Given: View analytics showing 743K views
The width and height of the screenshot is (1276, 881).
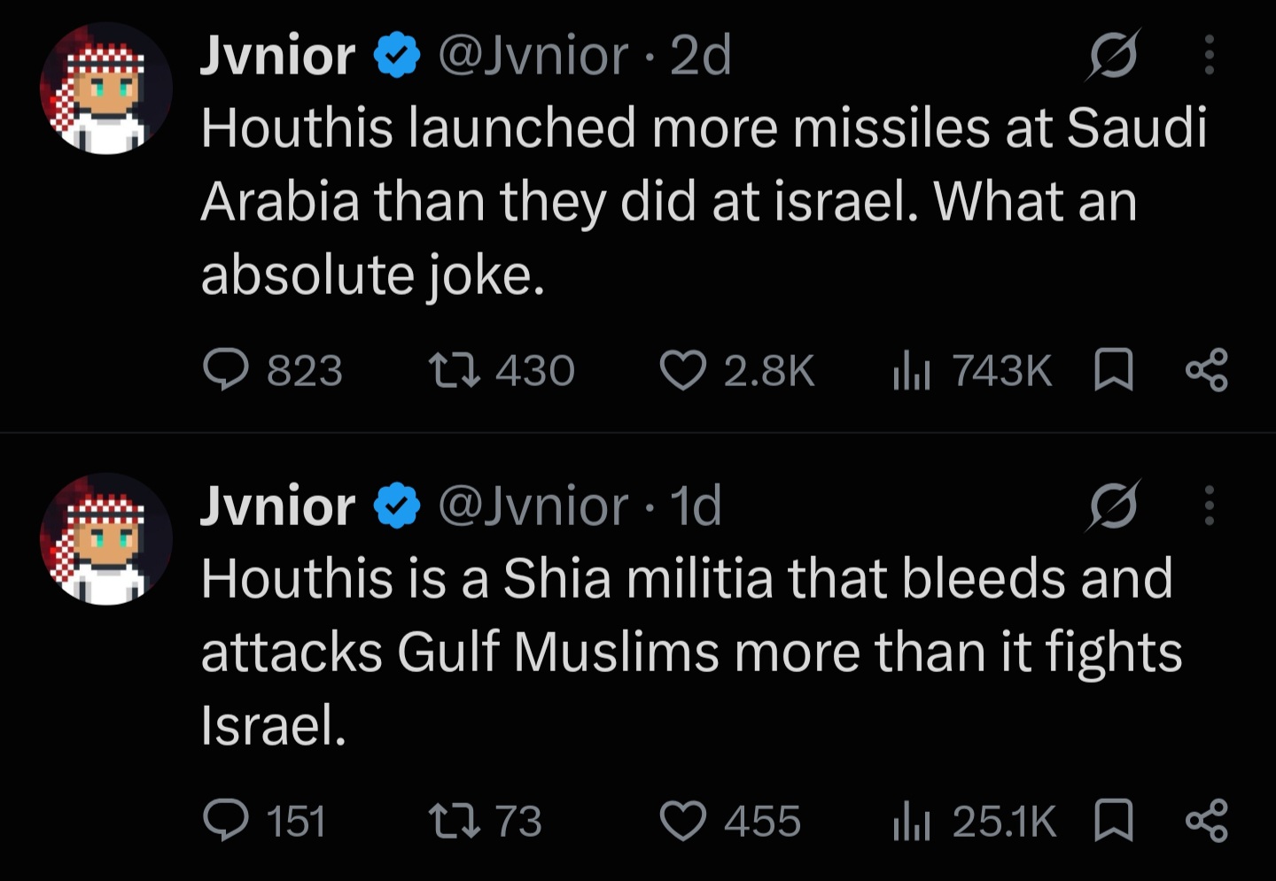Looking at the screenshot, I should click(972, 370).
